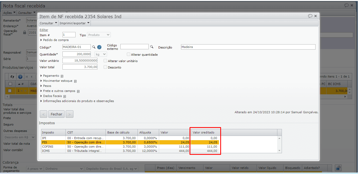The image size is (358, 174).
Task: Click the notes icon next to Pagamento
Action: [x=62, y=76]
